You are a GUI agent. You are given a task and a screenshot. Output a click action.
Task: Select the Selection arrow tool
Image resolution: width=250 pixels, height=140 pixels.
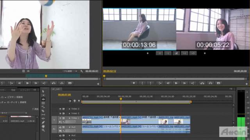tap(43, 91)
